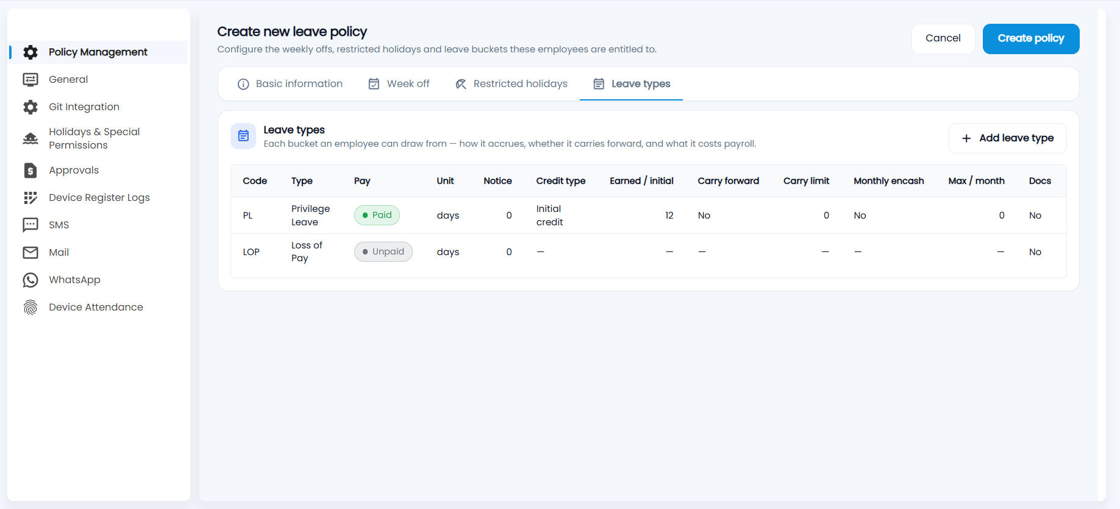Click the Basic information info icon
This screenshot has height=509, width=1120.
243,84
